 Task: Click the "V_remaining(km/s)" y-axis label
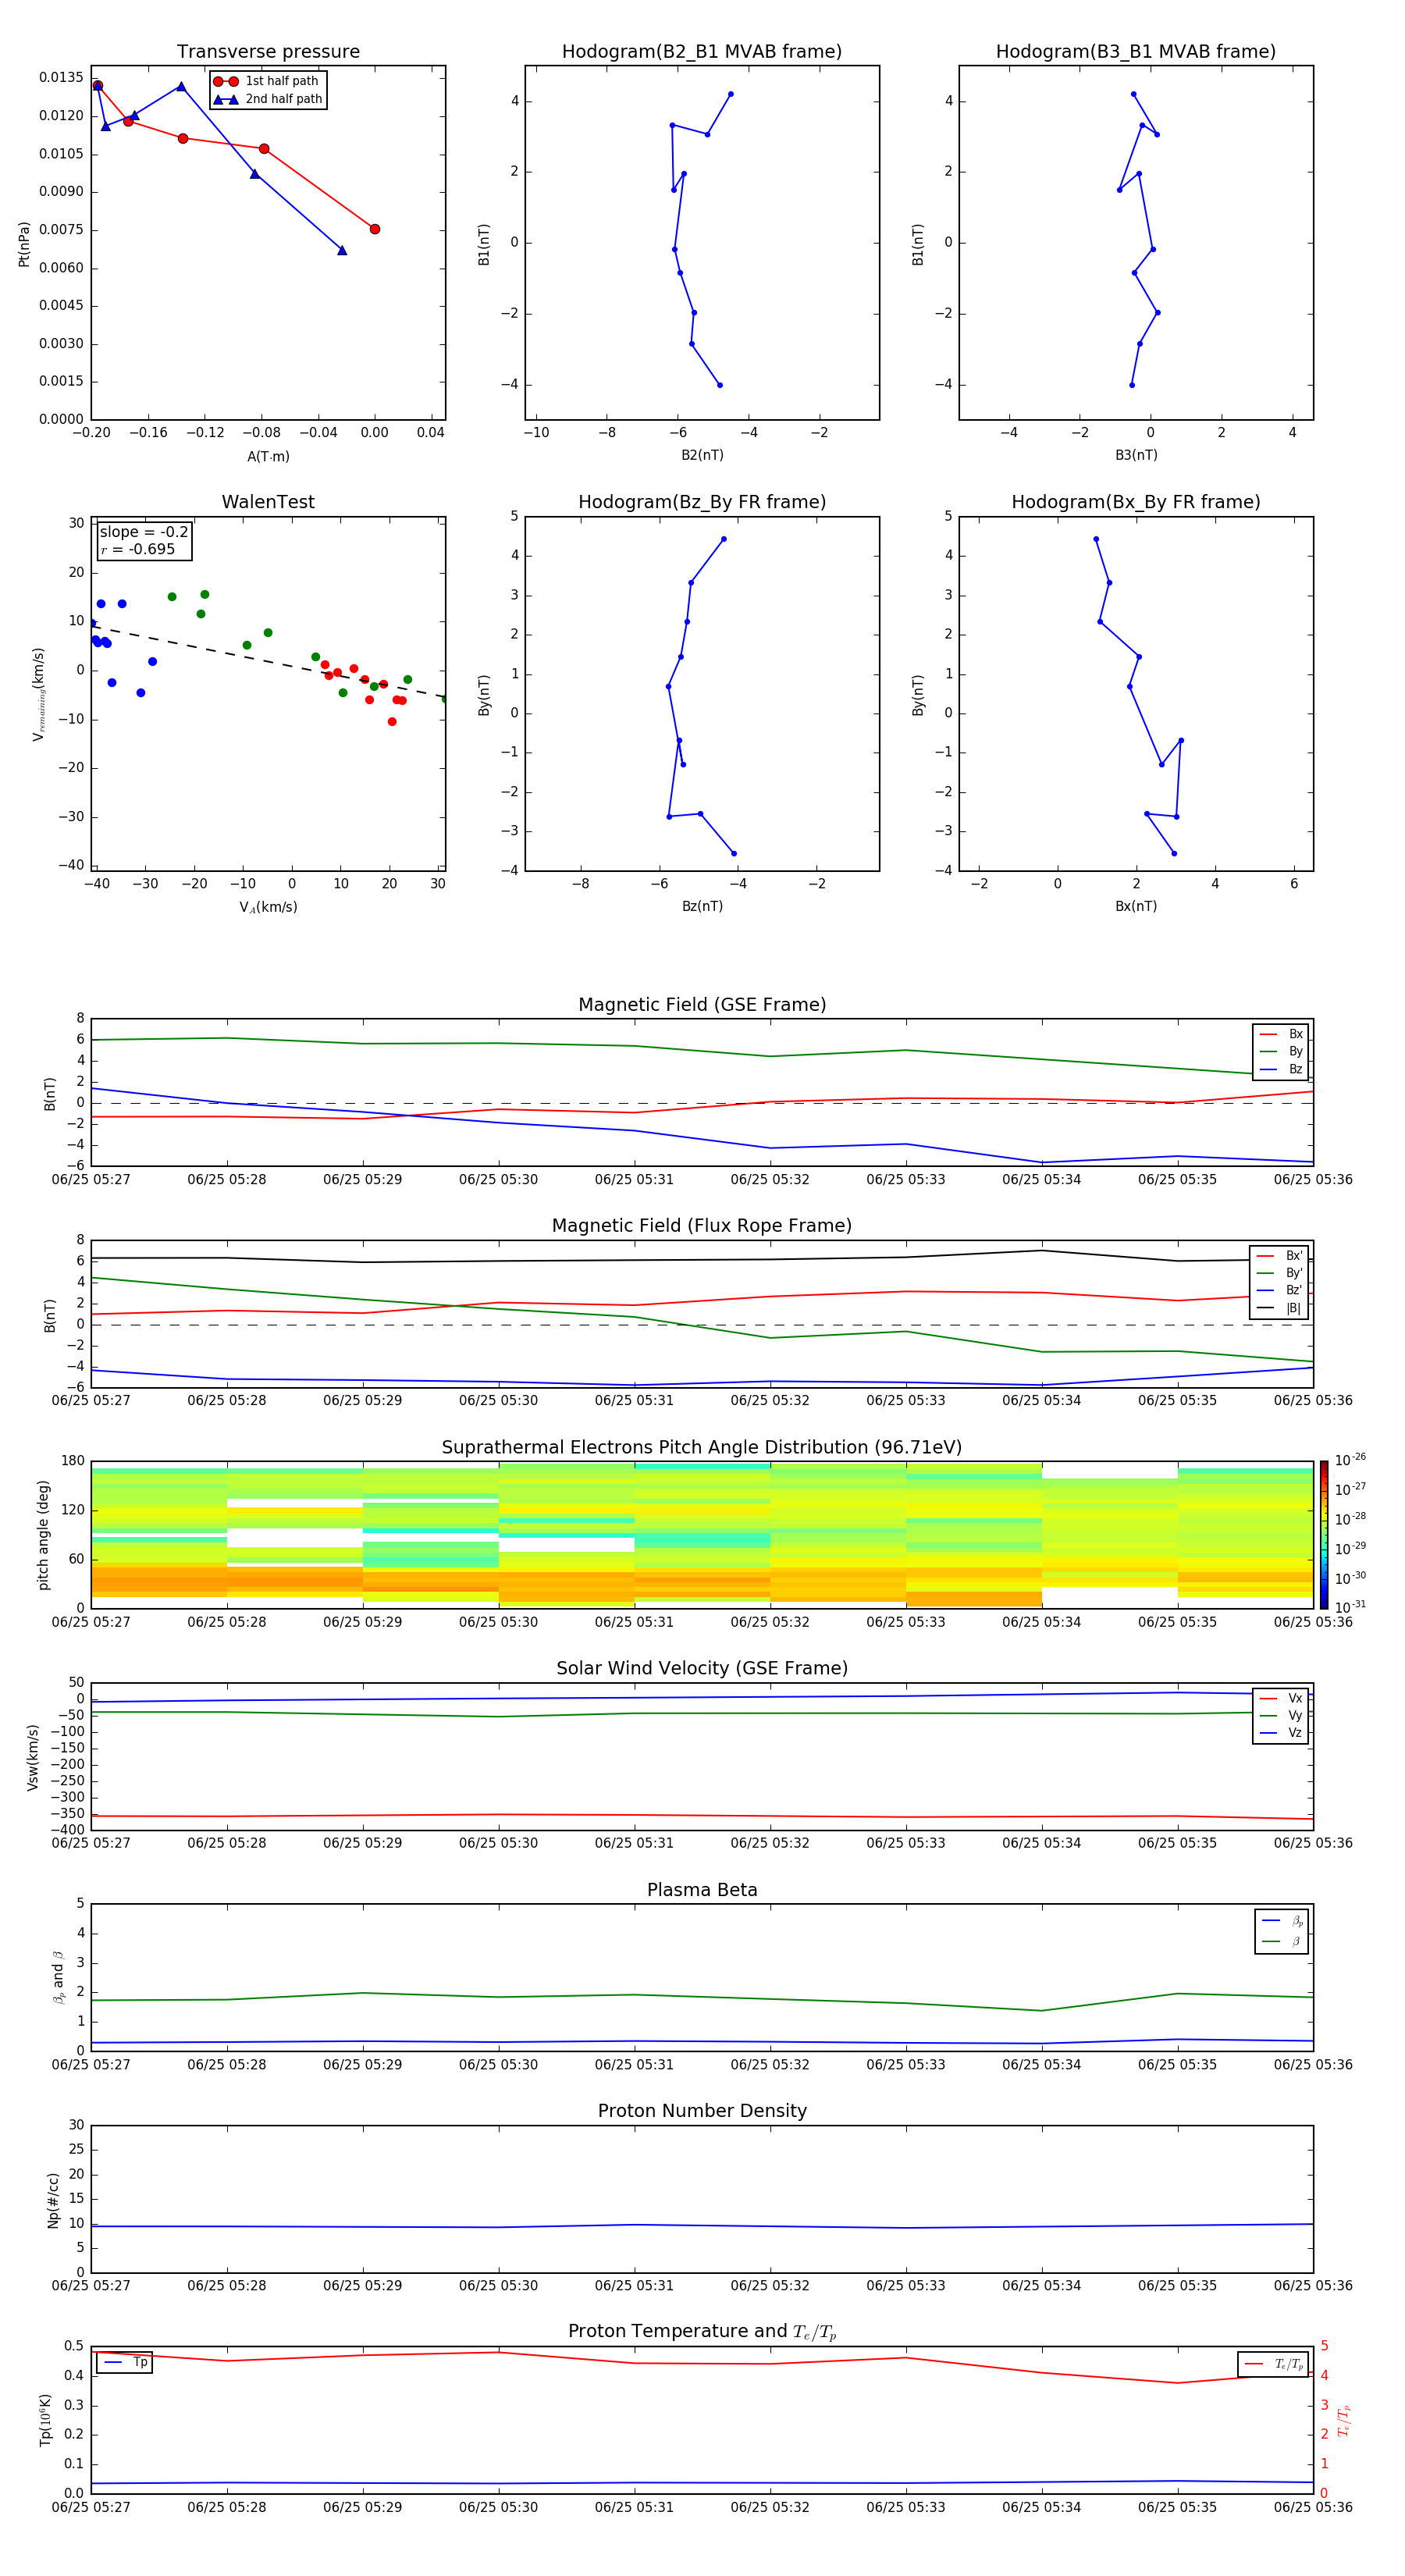(38, 694)
